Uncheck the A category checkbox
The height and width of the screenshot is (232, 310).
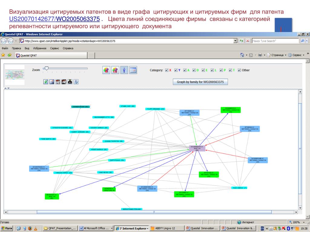pos(185,70)
